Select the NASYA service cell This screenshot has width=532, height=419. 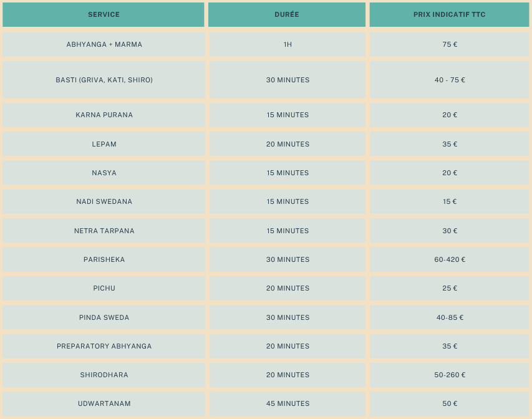pos(104,173)
